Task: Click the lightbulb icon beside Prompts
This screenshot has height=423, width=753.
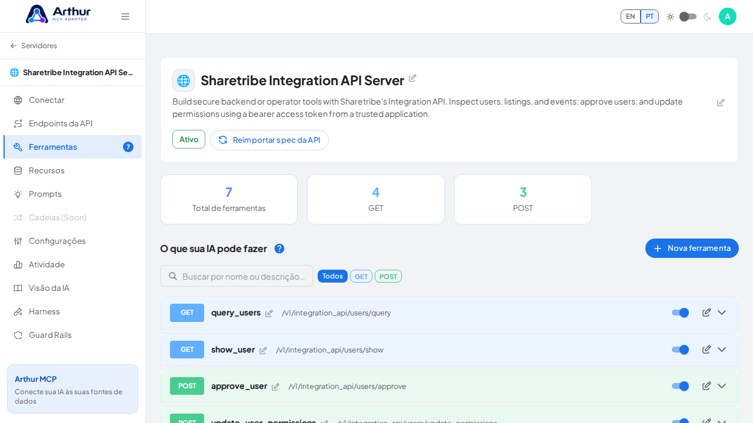Action: click(18, 194)
